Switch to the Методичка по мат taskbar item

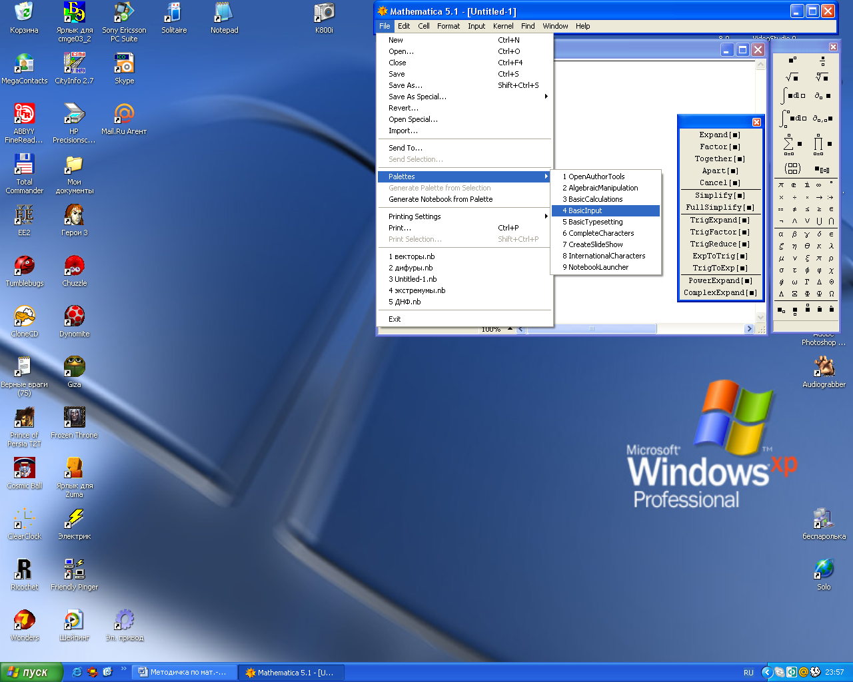(x=184, y=672)
